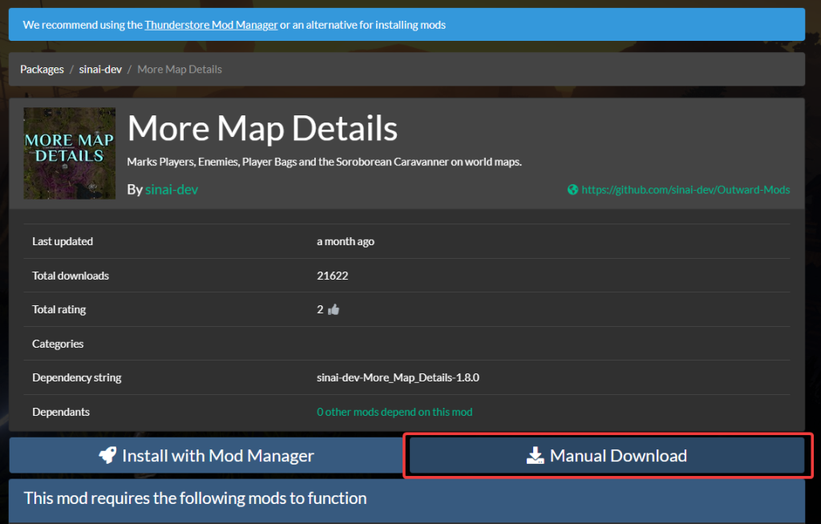
Task: Click the Total rating label
Action: [x=59, y=309]
